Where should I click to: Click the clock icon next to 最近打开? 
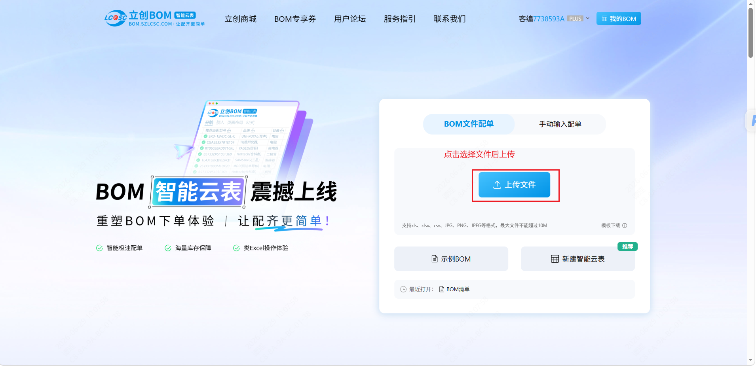[403, 289]
